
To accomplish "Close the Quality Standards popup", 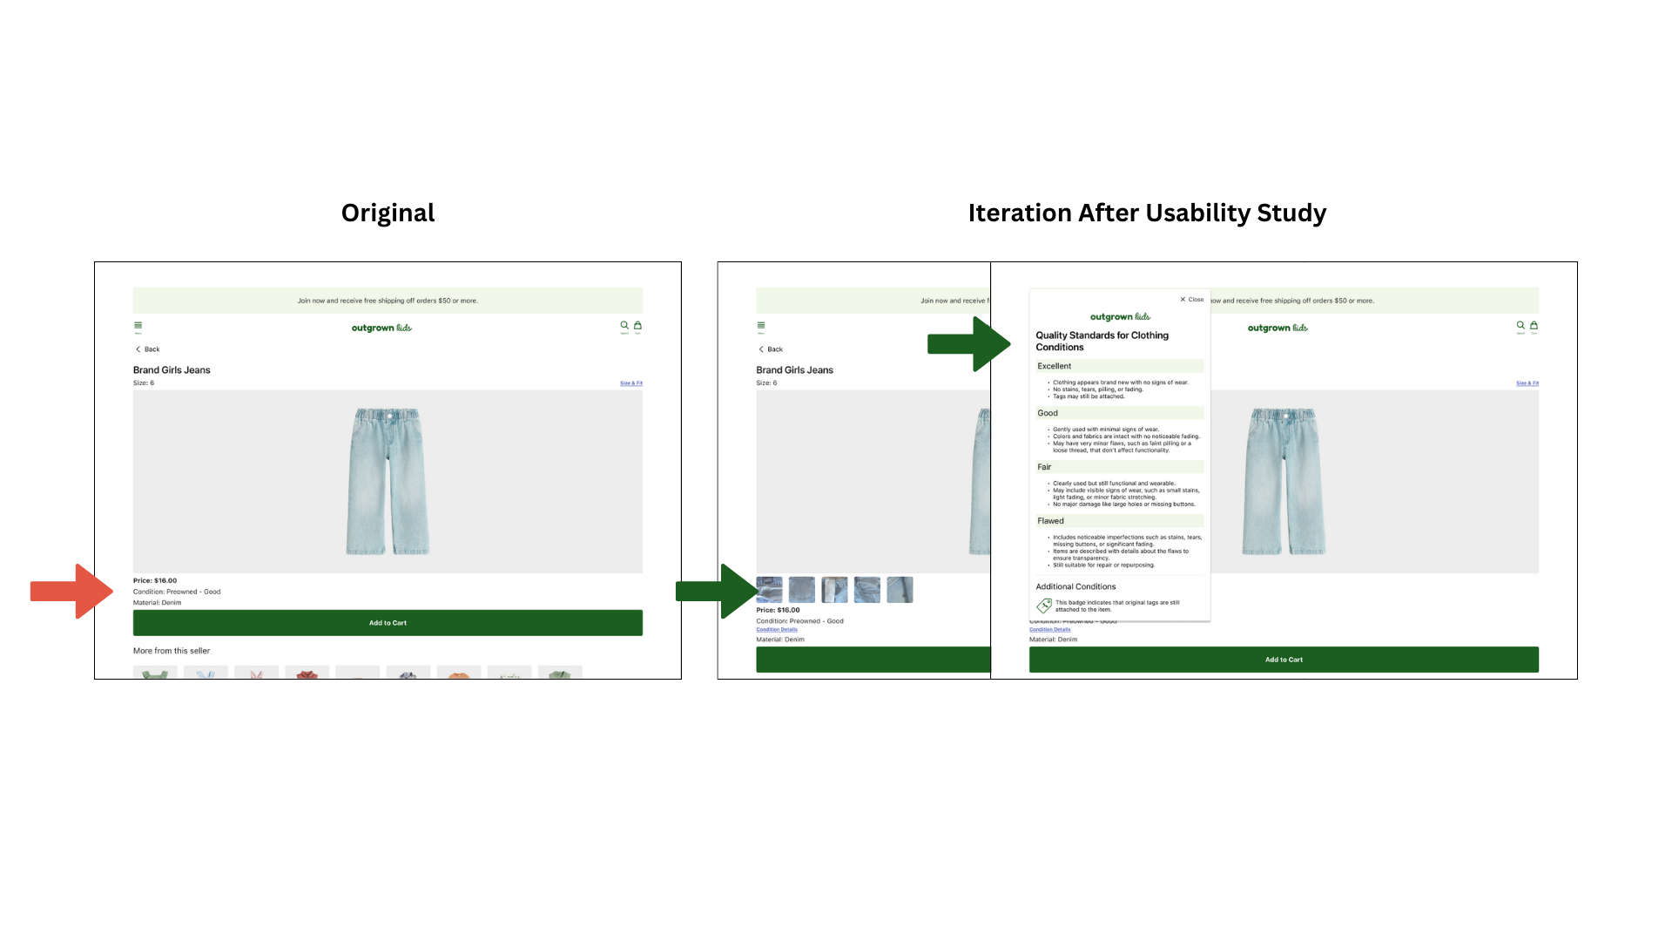I will click(x=1192, y=300).
